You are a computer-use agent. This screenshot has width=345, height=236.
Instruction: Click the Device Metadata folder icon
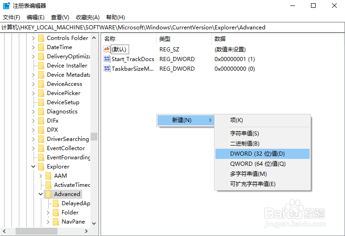click(x=41, y=75)
